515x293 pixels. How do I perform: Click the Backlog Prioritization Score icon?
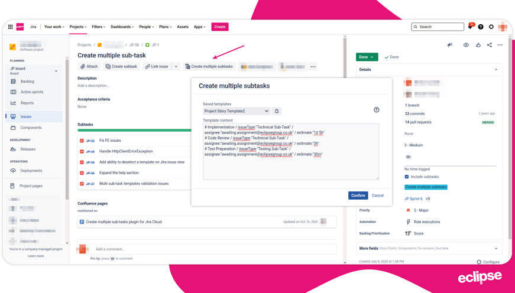coord(408,233)
